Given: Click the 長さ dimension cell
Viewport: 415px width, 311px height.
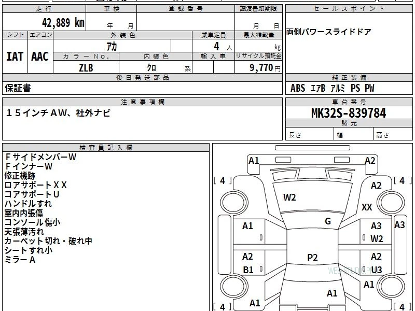Looking at the screenshot, I should pos(310,134).
